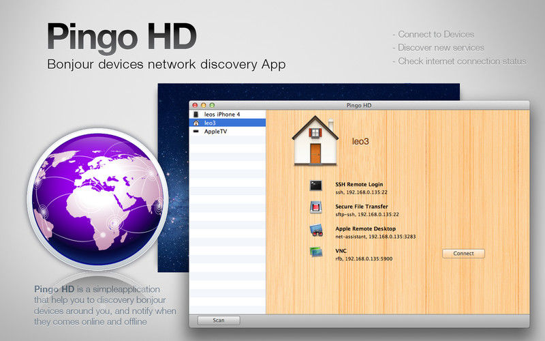
Task: Click the starry background window behind Pingo HD
Action: [x=309, y=92]
